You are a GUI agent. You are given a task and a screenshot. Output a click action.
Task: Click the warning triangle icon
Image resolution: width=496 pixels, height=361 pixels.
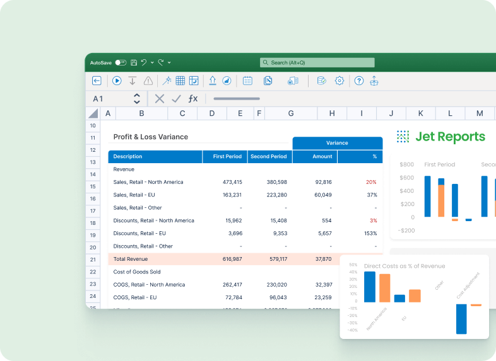(148, 81)
